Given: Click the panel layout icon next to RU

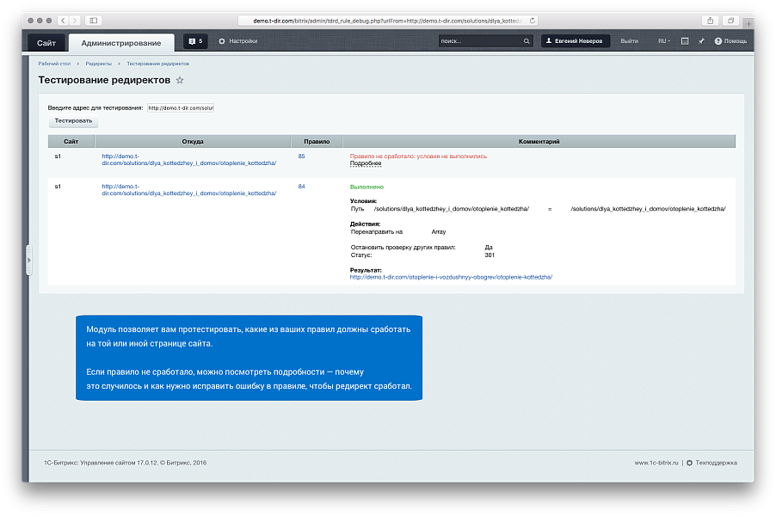Looking at the screenshot, I should pos(685,41).
